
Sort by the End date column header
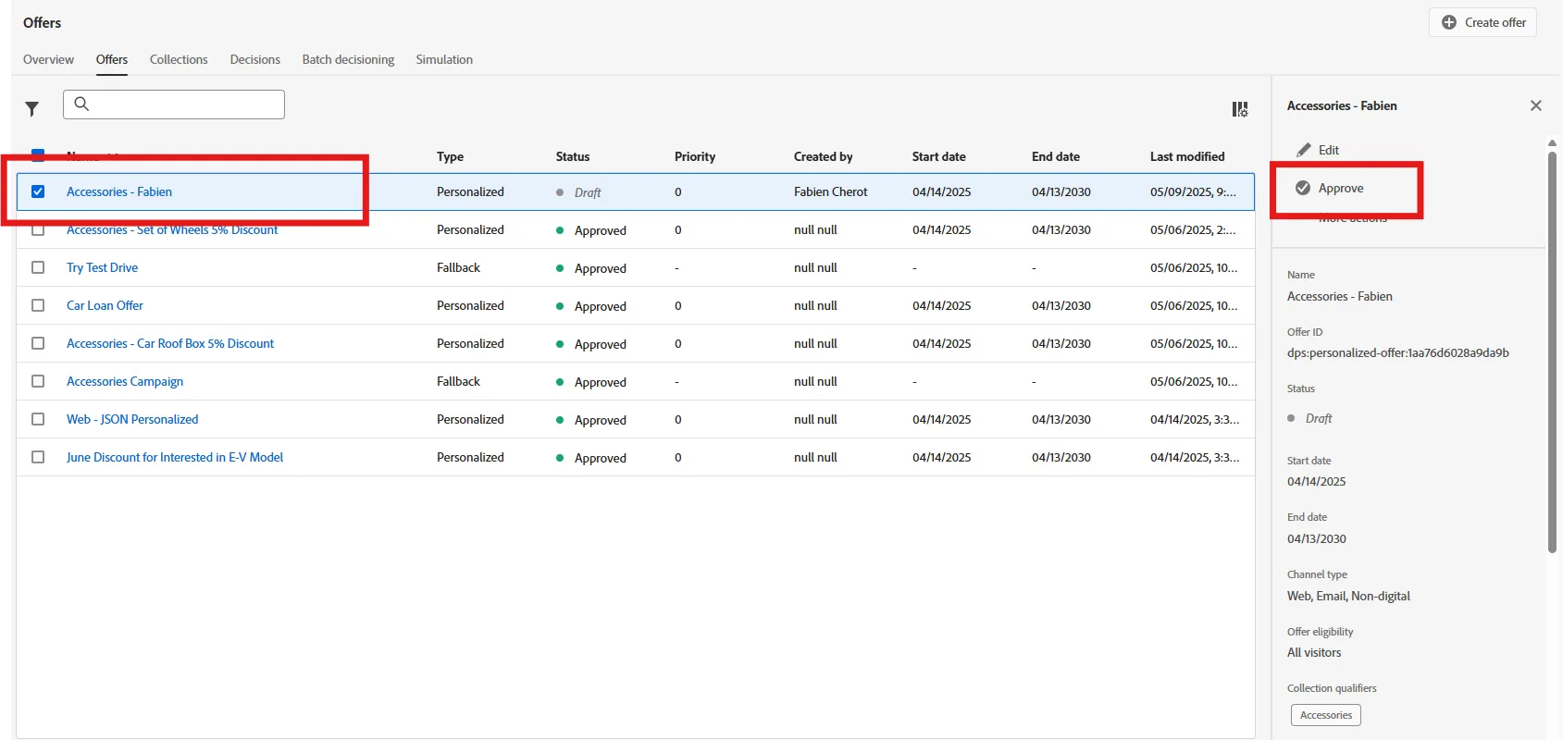tap(1056, 156)
